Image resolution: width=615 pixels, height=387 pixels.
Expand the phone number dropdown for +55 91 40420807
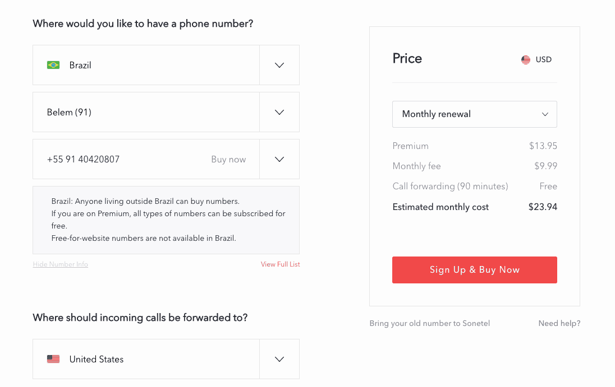click(x=279, y=159)
